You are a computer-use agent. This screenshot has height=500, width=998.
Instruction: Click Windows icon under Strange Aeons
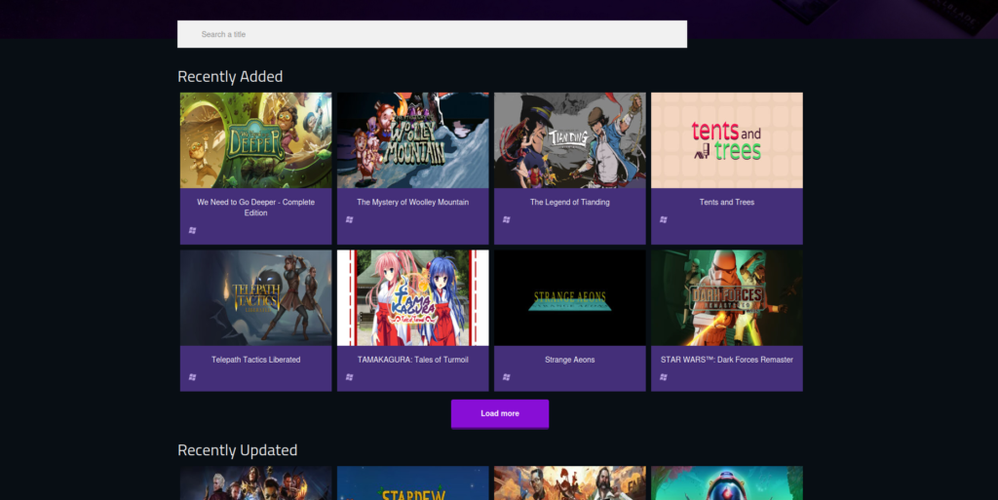tap(507, 377)
